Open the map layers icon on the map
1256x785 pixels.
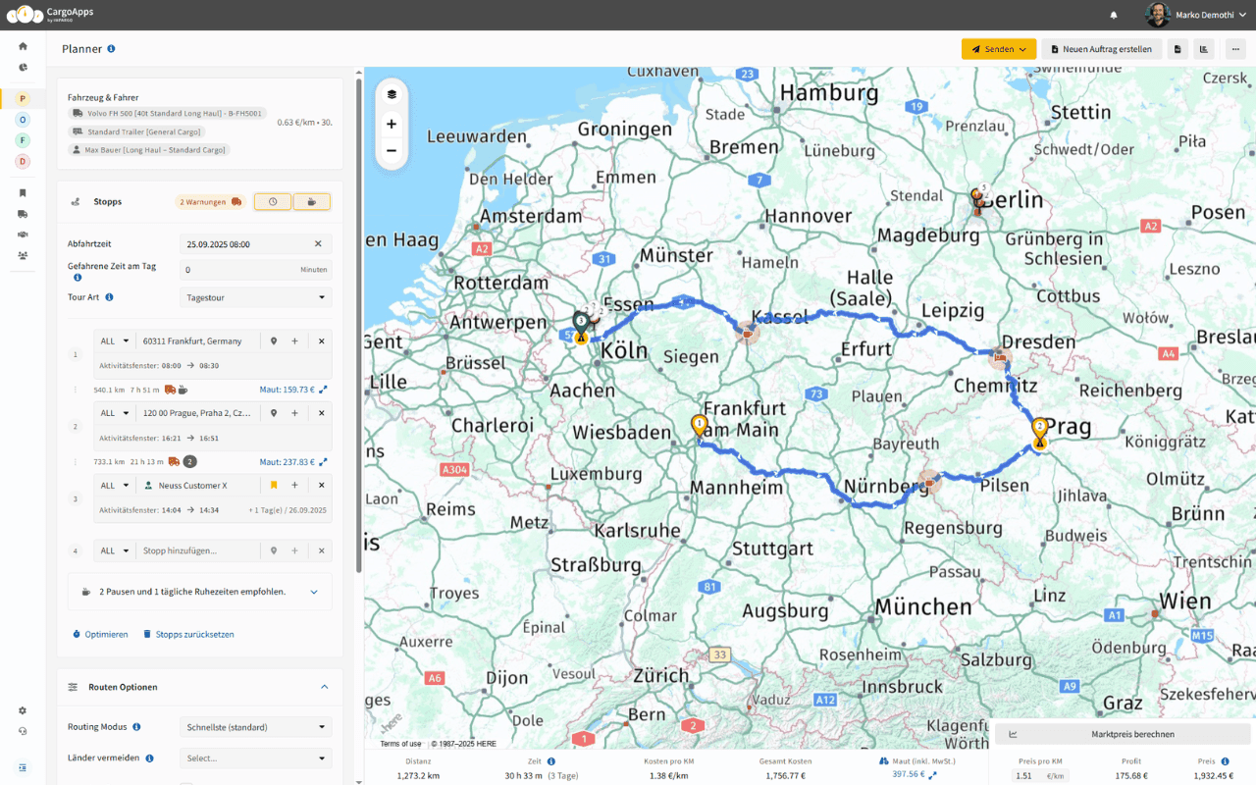tap(392, 93)
